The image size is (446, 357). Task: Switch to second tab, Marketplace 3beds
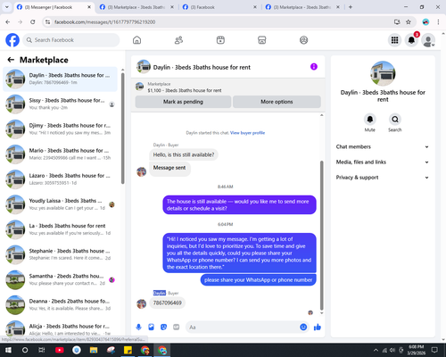[x=136, y=7]
